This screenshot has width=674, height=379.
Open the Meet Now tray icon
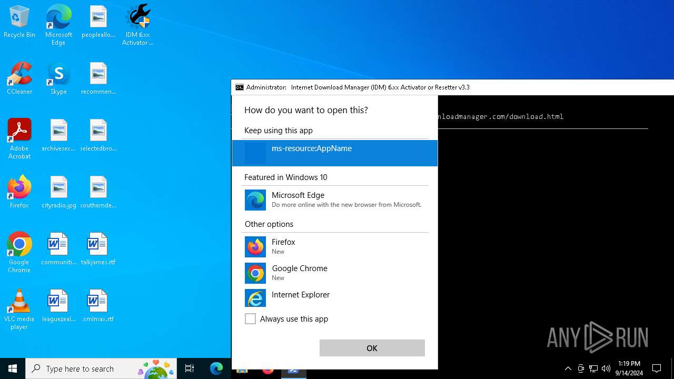coord(581,368)
